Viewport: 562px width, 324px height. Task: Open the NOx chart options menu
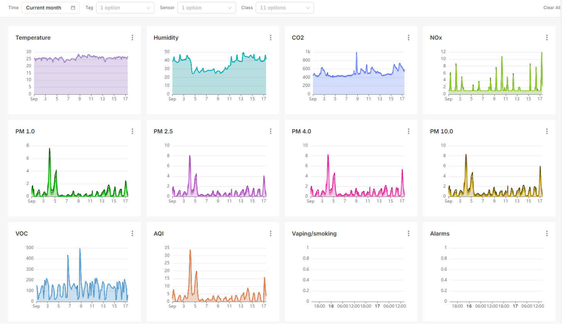tap(547, 38)
